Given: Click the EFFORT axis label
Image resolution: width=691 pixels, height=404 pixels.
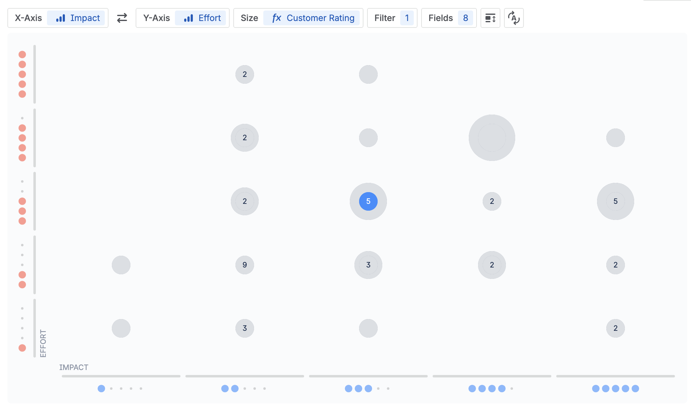Looking at the screenshot, I should (x=43, y=343).
